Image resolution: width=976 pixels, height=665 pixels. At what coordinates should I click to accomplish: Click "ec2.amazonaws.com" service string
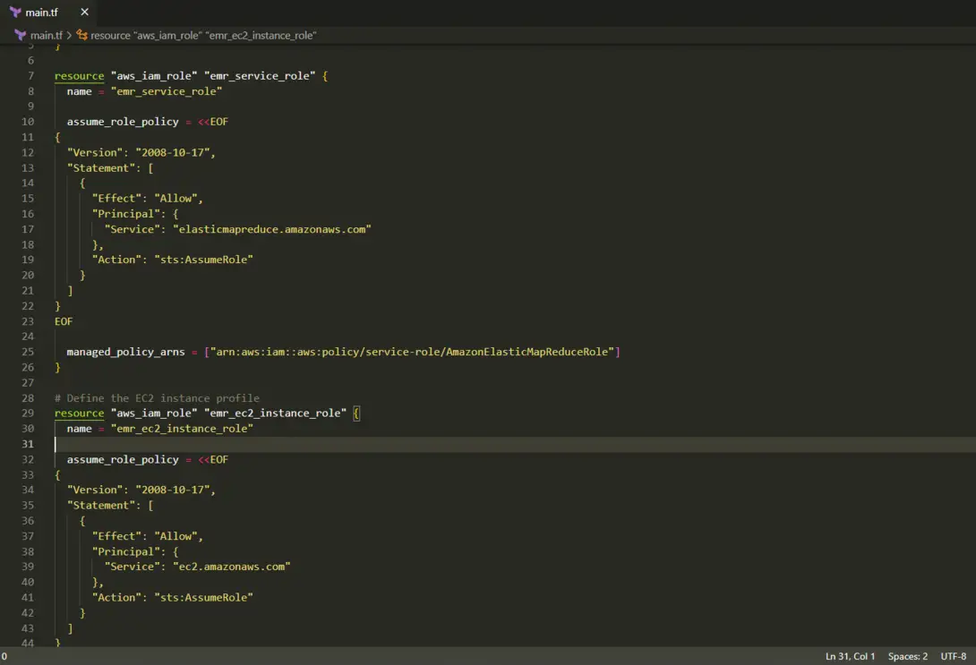232,567
